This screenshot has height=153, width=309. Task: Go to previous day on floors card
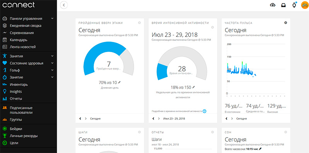[80, 119]
